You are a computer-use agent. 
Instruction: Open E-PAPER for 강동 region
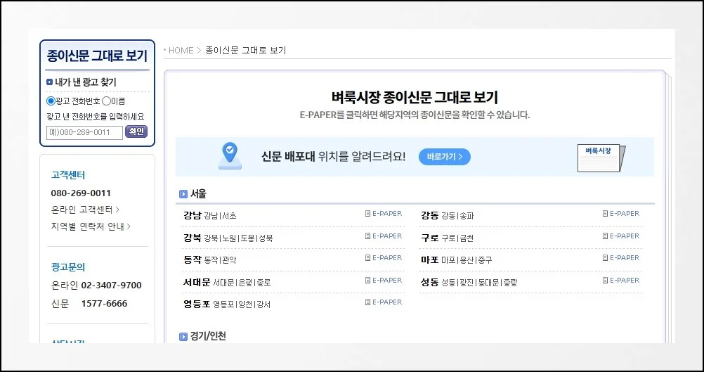coord(621,213)
